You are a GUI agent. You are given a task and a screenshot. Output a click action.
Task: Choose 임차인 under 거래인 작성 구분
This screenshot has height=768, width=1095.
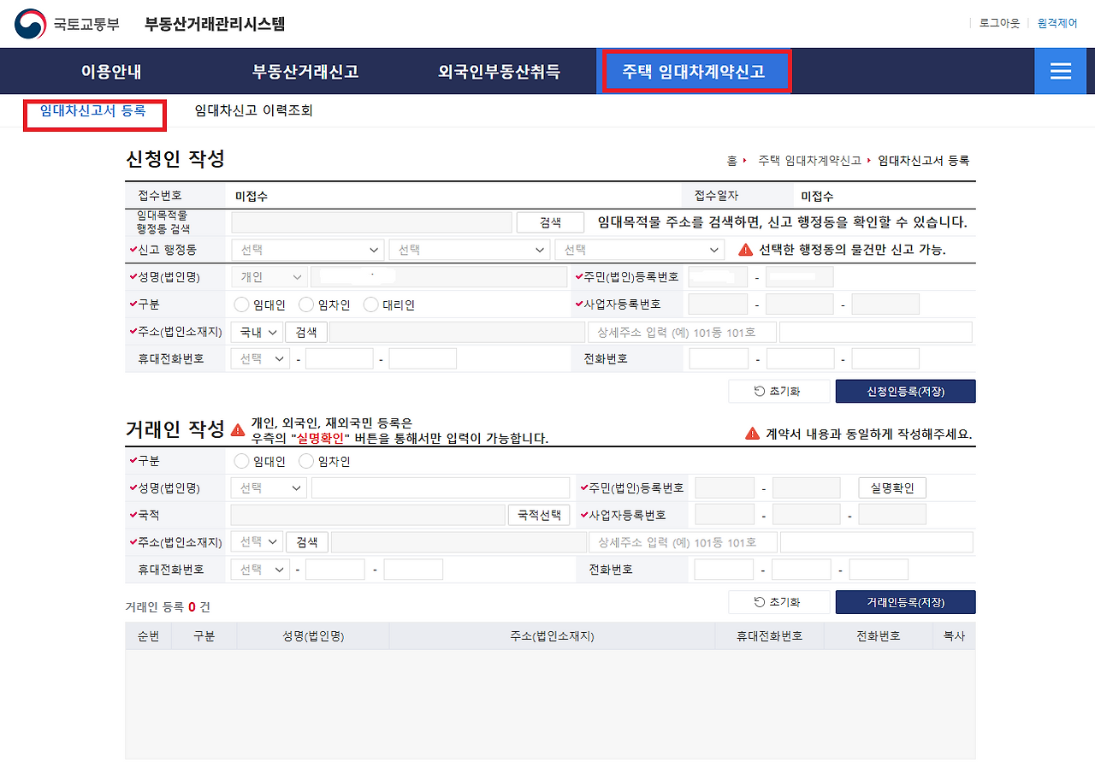[305, 460]
